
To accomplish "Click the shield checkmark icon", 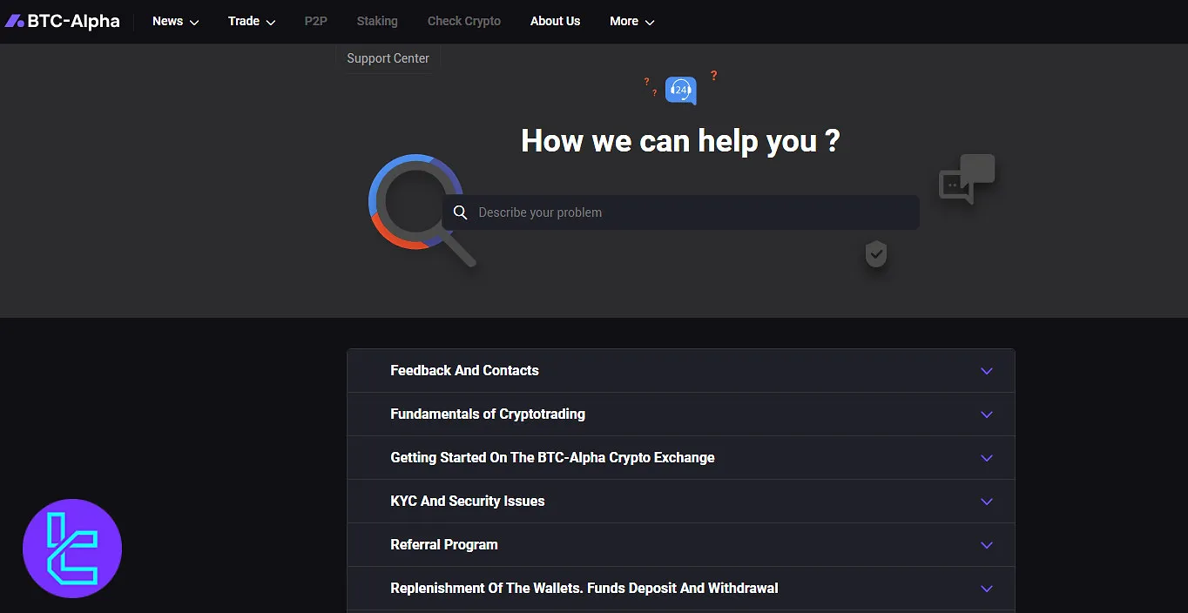I will pos(876,254).
